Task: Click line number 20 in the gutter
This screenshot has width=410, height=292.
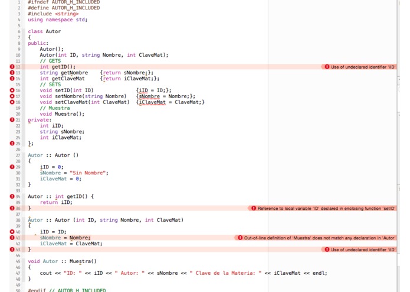Action: coord(18,114)
